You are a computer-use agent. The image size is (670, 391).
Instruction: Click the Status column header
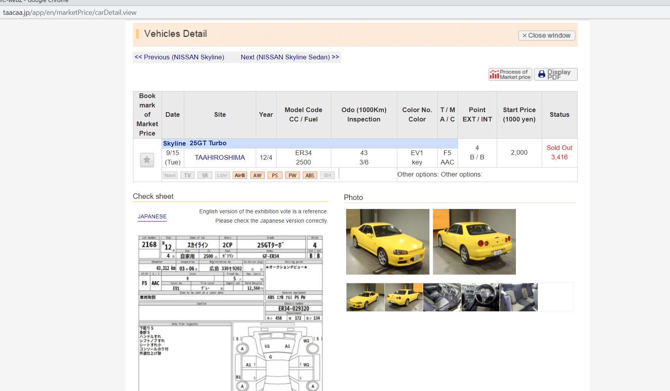coord(559,114)
